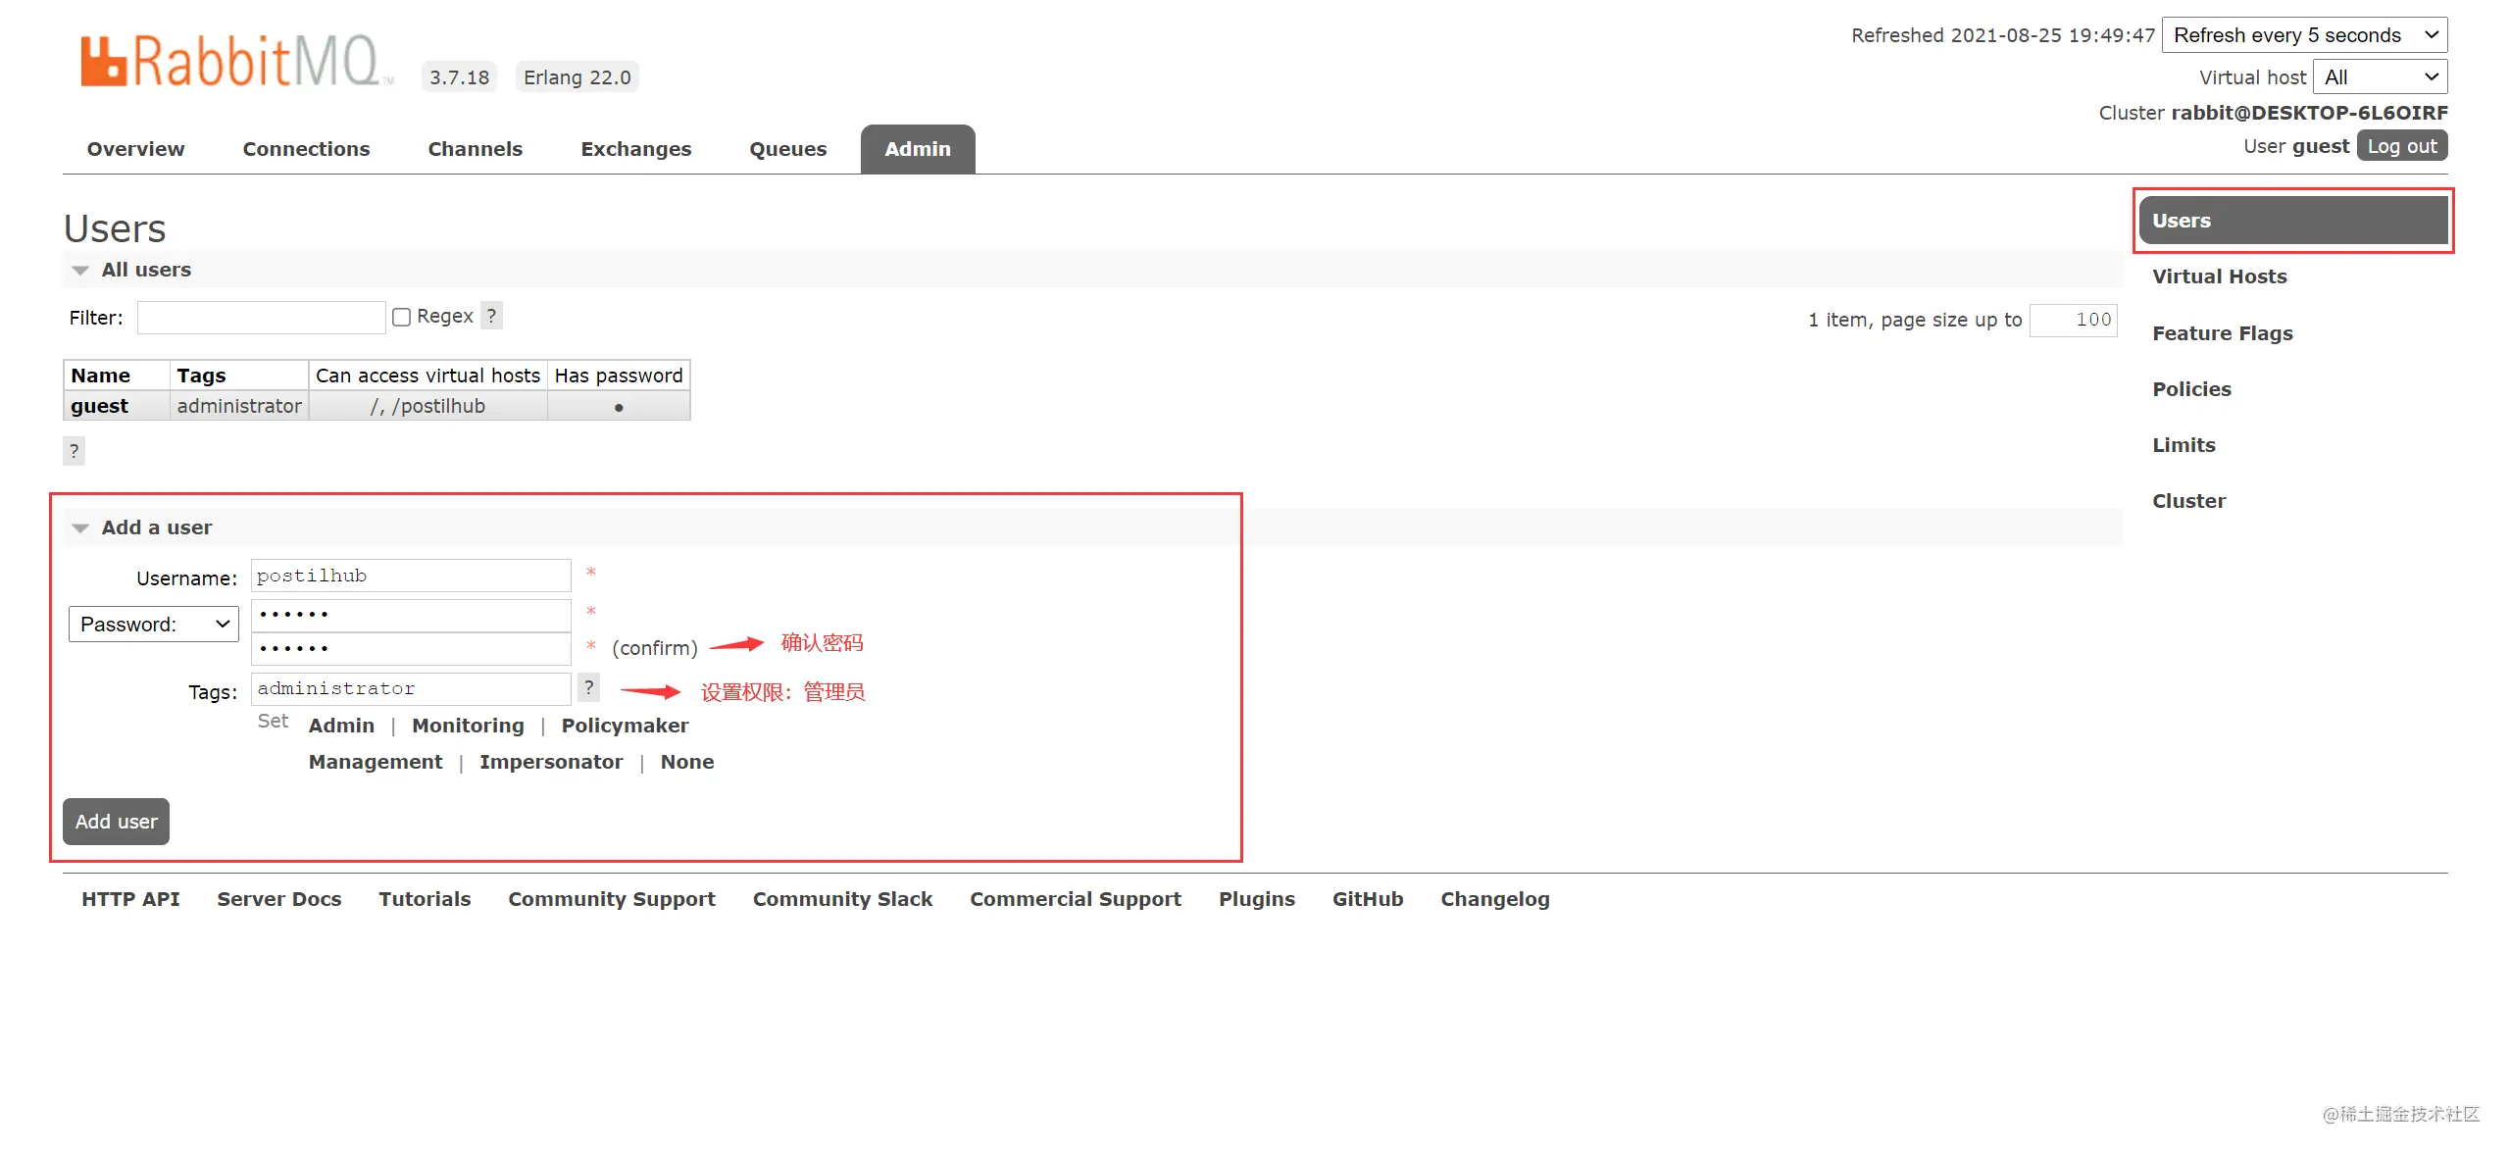Screen dimensions: 2510x1154
Task: Set tag to Monitoring
Action: pyautogui.click(x=468, y=726)
